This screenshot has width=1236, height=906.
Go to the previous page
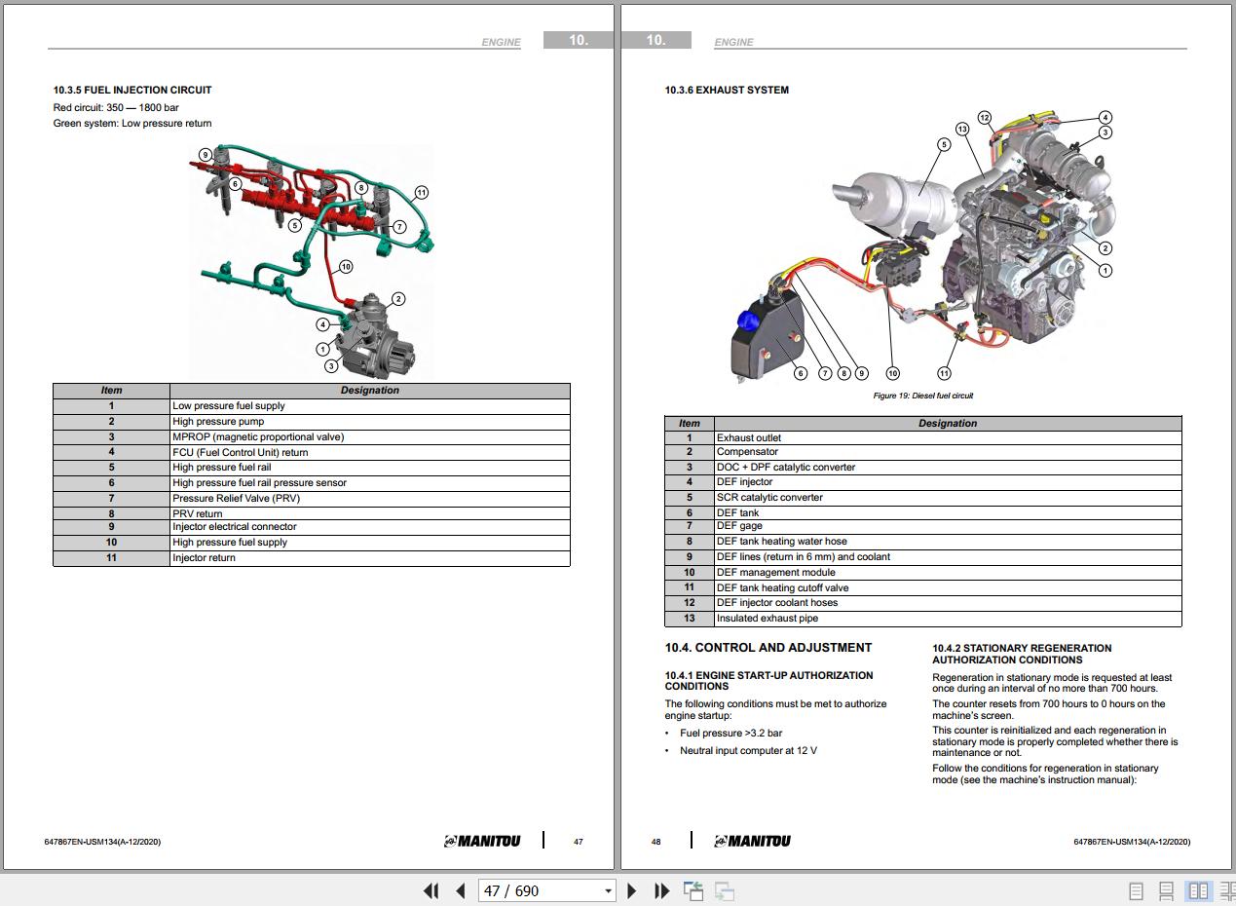462,890
